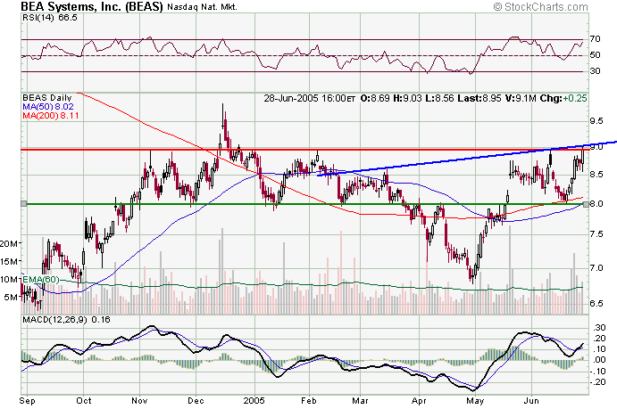The image size is (617, 409).
Task: Click the 70 level on RSI axis
Action: (x=595, y=39)
